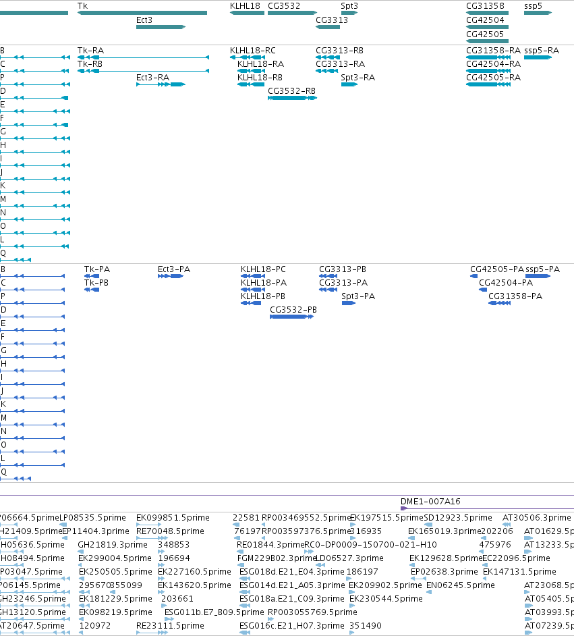The height and width of the screenshot is (636, 574).
Task: Select protein feature KLHL18-PB
Action: pyautogui.click(x=251, y=303)
